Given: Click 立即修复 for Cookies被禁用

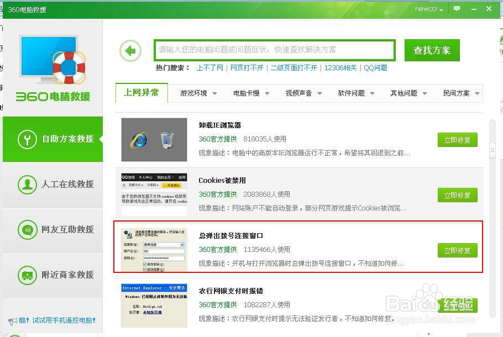Looking at the screenshot, I should click(458, 195).
